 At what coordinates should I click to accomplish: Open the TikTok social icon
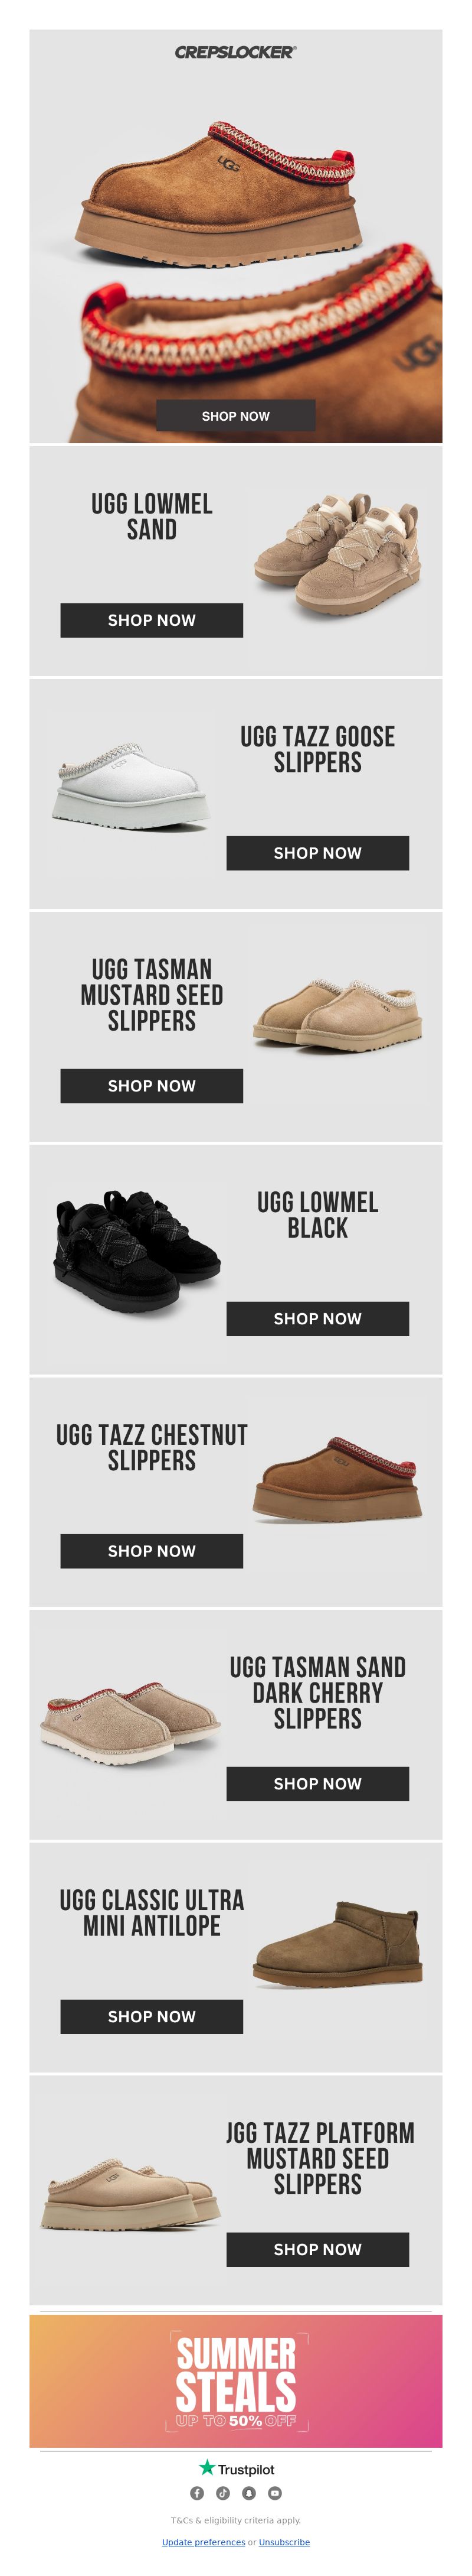pos(222,2493)
